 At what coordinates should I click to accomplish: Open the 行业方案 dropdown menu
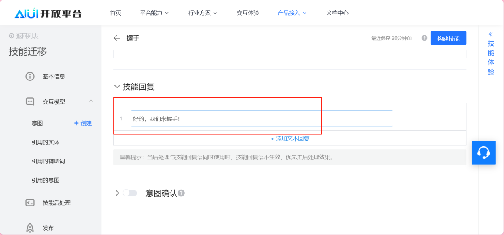[203, 13]
